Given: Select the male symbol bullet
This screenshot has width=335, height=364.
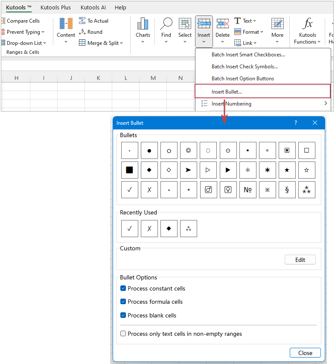Looking at the screenshot, I should (208, 190).
